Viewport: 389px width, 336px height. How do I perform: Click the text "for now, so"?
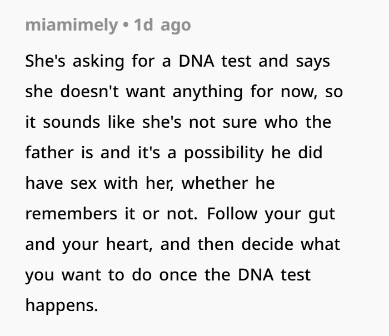click(x=296, y=92)
